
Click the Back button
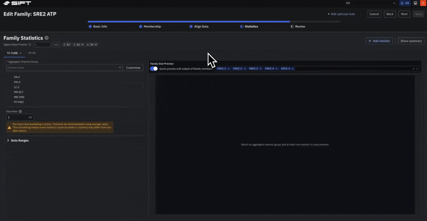coord(390,14)
